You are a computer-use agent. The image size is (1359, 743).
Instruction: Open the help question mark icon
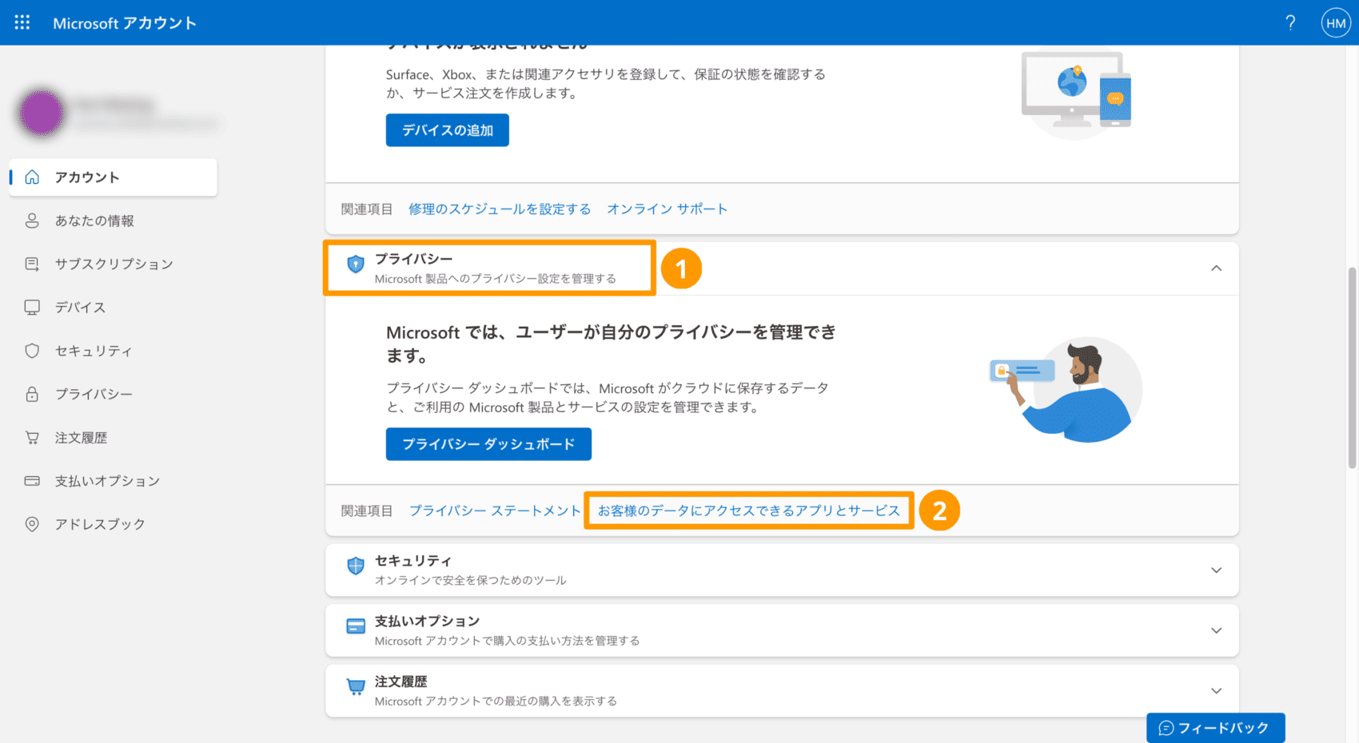(x=1290, y=22)
